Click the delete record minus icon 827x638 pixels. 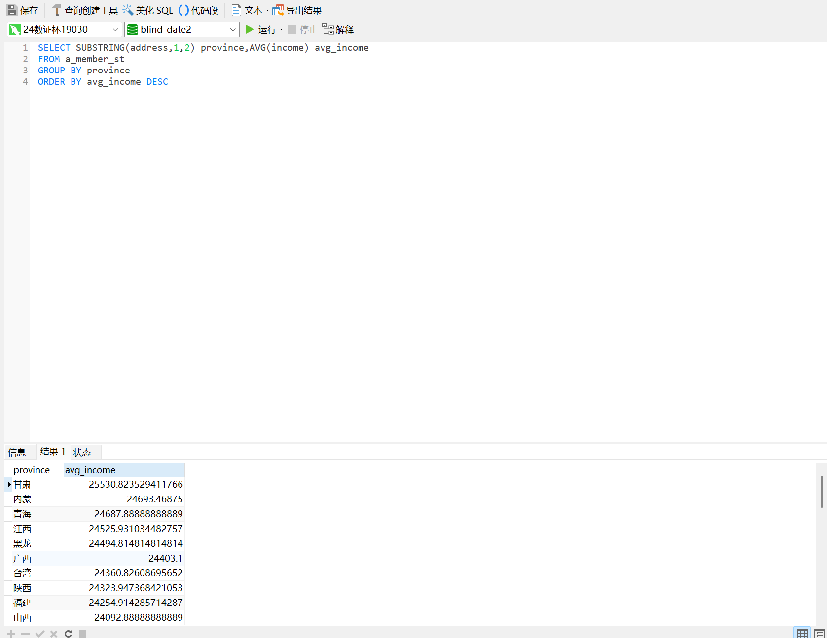[25, 634]
